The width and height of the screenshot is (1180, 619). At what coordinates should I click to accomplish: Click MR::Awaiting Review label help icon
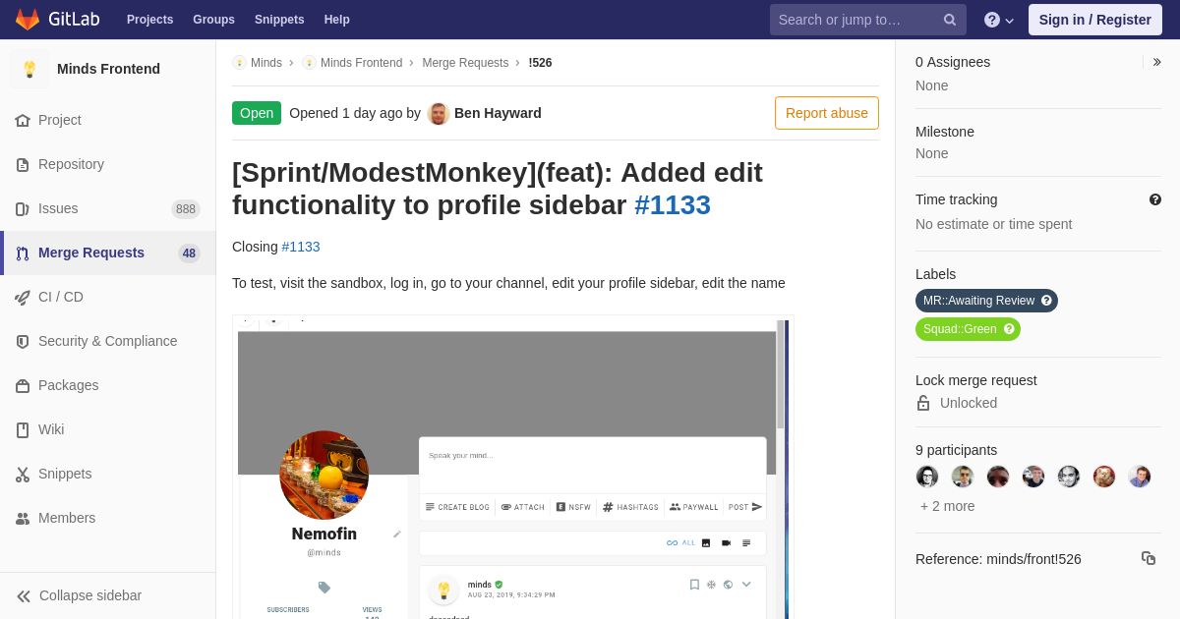point(1046,301)
